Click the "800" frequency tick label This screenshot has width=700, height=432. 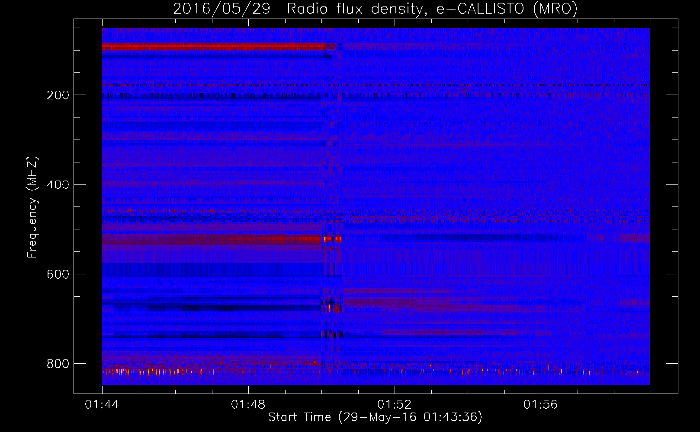pyautogui.click(x=58, y=364)
